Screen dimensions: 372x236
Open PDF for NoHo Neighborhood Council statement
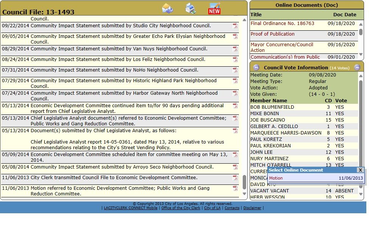tap(235, 70)
